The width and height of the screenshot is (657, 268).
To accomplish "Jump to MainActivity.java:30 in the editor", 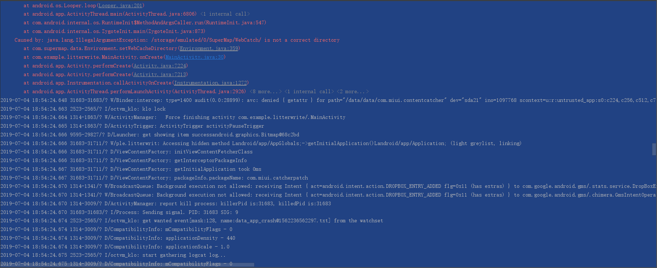I will click(194, 57).
